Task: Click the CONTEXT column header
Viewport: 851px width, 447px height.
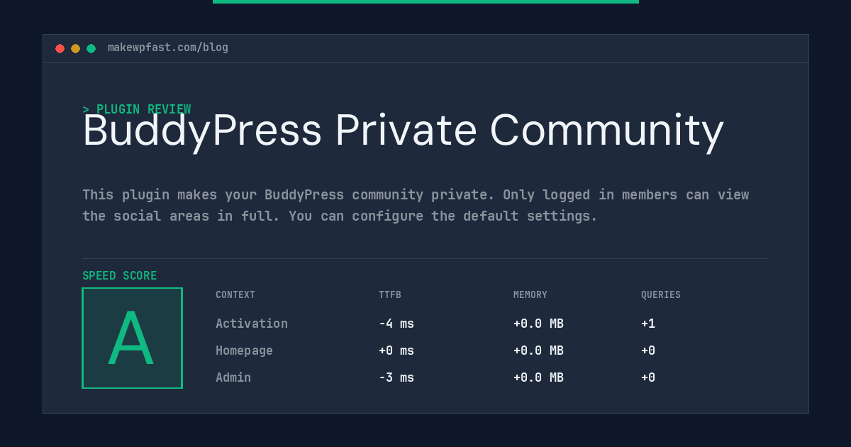Action: pyautogui.click(x=235, y=295)
